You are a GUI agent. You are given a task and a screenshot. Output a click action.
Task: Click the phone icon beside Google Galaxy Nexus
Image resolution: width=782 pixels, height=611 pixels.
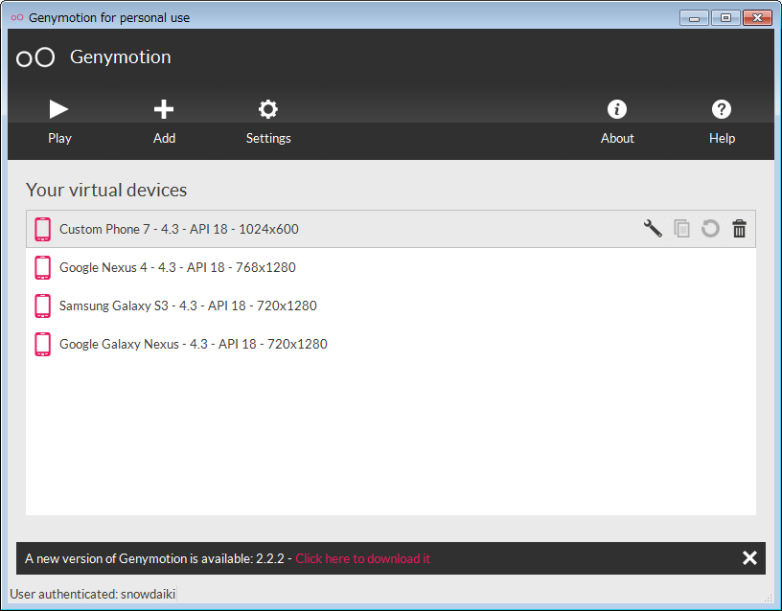(43, 344)
